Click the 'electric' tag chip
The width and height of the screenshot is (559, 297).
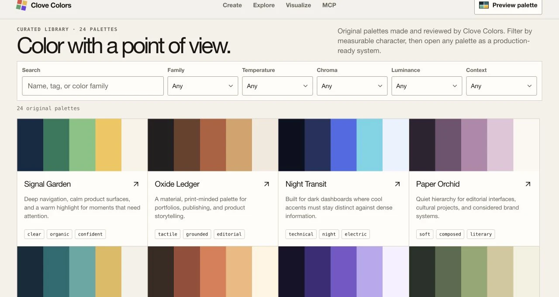point(355,234)
